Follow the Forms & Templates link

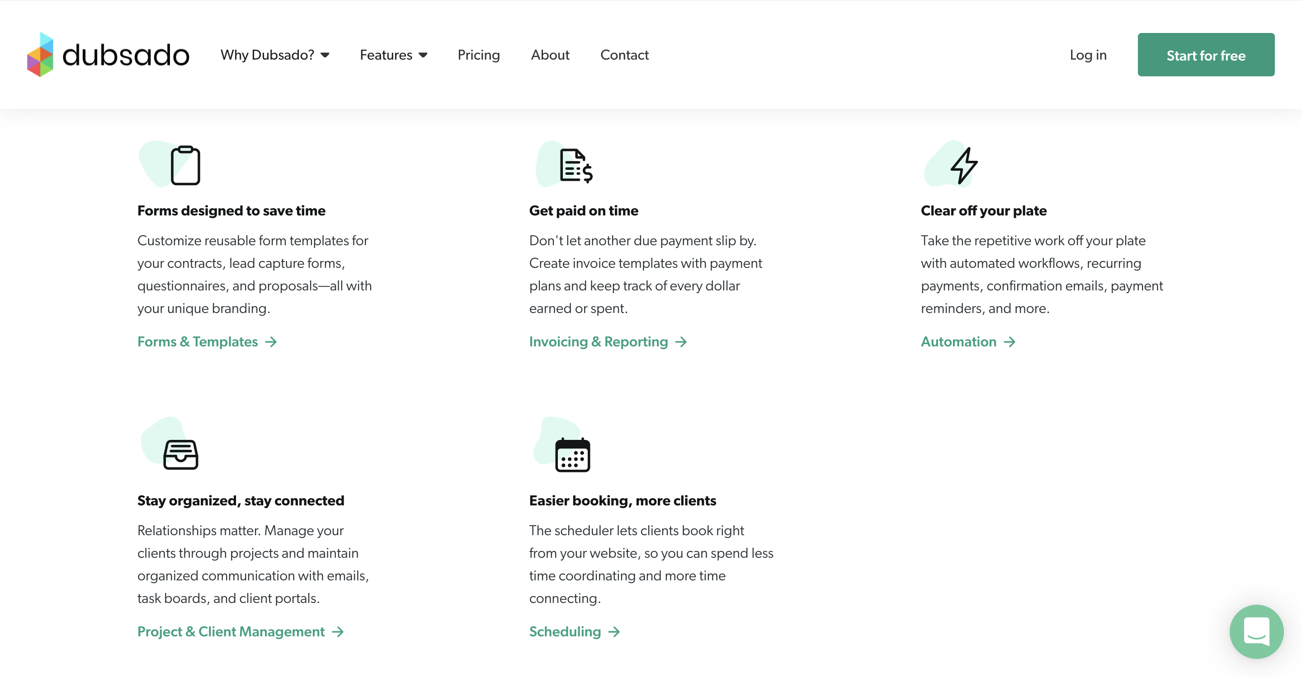198,342
